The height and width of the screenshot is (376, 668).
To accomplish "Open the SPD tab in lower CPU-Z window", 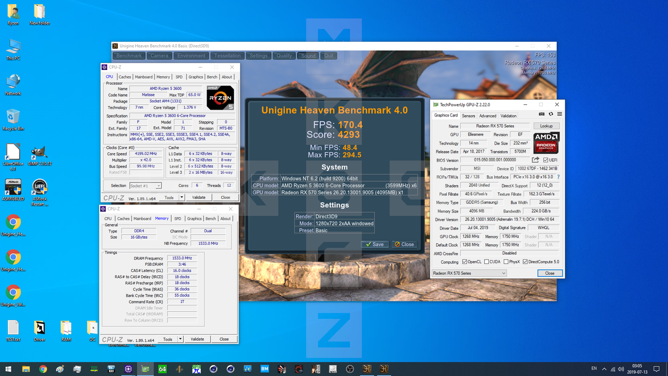I will (x=177, y=218).
